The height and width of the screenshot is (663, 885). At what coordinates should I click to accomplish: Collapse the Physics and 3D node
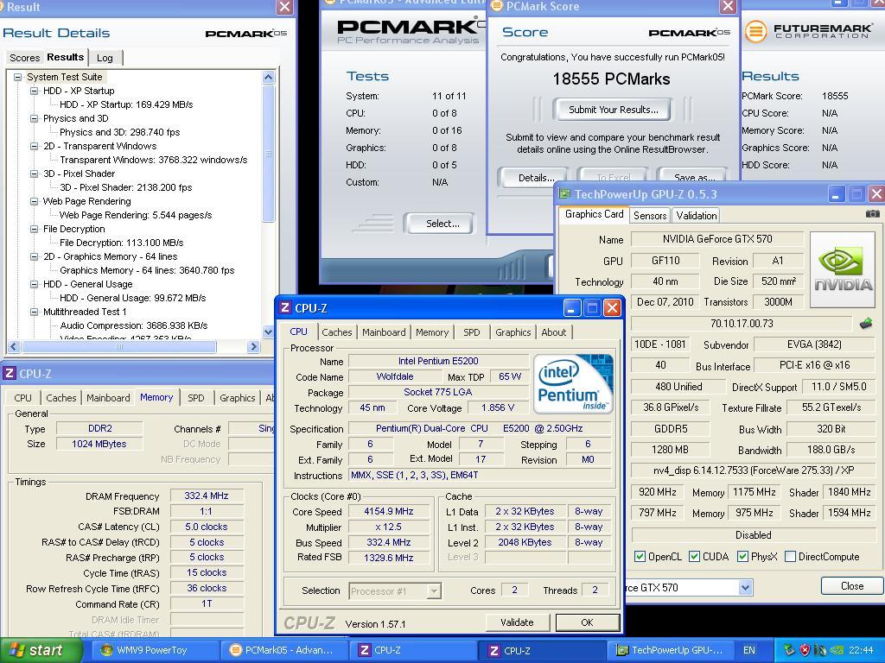35,117
